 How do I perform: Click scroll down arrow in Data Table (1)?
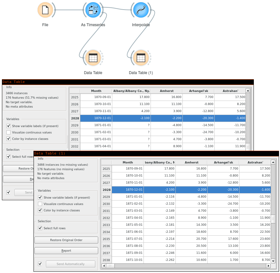[273, 261]
